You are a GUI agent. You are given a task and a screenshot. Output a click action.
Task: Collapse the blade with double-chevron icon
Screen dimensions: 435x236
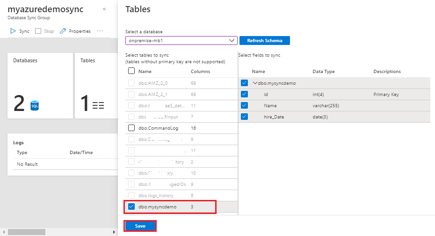104,9
